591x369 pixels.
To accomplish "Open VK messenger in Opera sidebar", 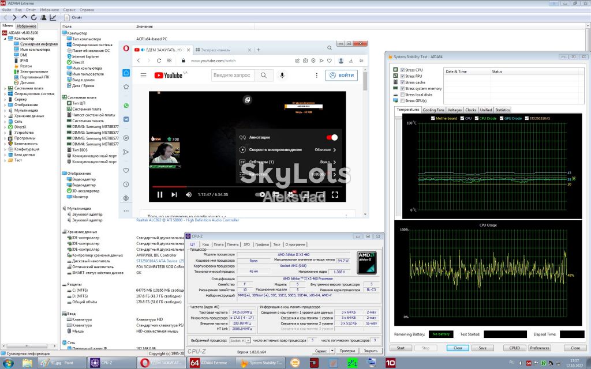I will 126,119.
